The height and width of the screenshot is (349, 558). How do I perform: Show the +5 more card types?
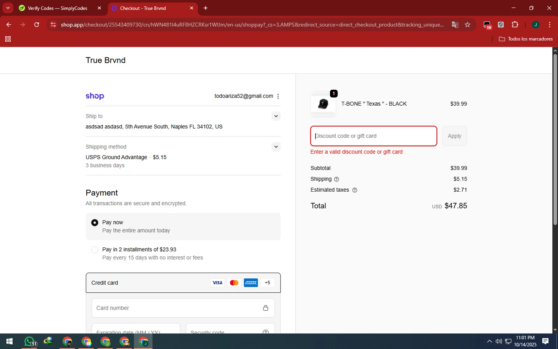click(267, 283)
